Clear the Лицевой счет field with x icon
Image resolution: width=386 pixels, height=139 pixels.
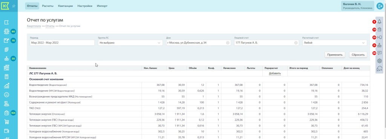[x=296, y=43]
